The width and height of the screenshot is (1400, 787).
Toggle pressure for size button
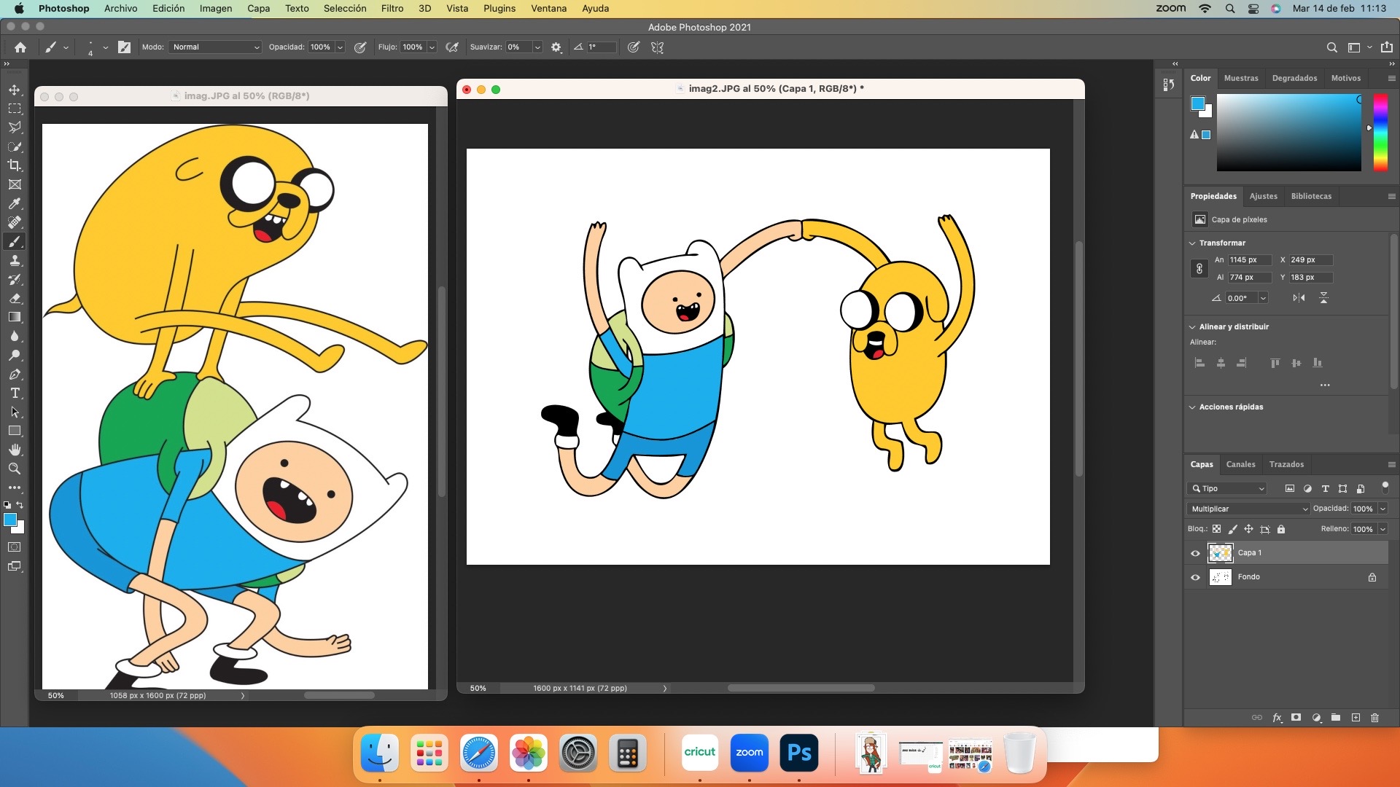(x=634, y=47)
